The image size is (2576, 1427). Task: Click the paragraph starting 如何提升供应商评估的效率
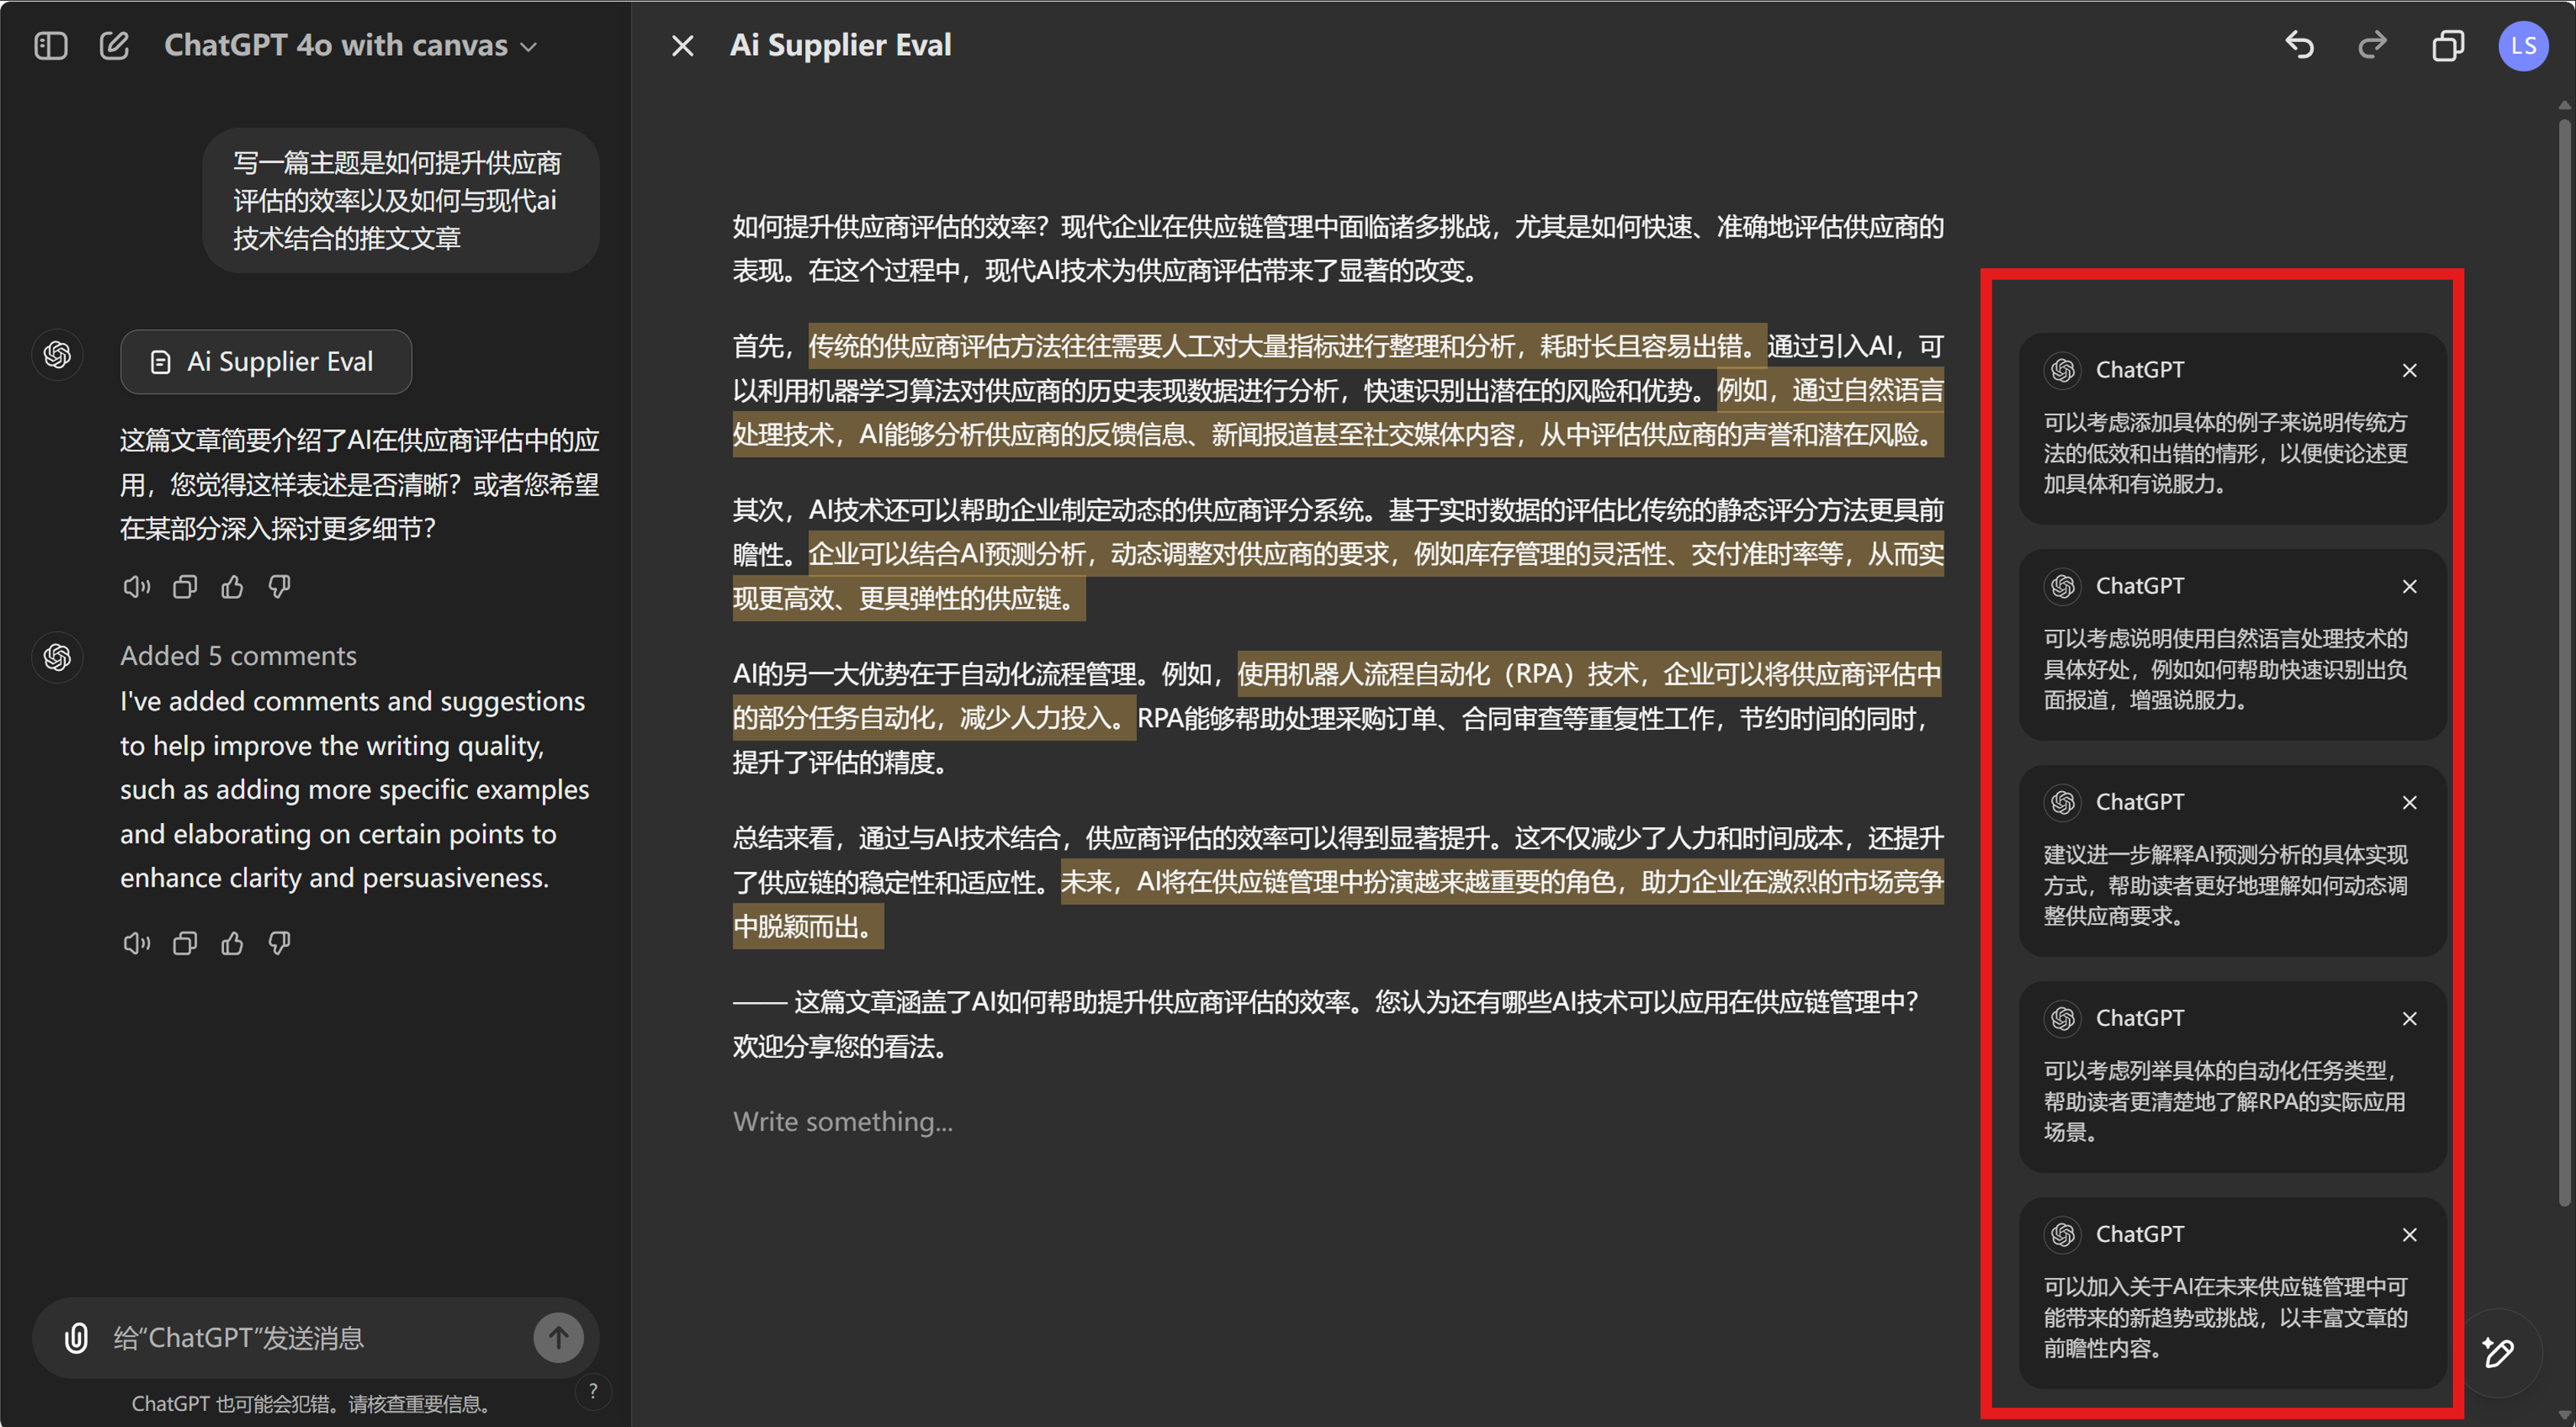pyautogui.click(x=1338, y=248)
